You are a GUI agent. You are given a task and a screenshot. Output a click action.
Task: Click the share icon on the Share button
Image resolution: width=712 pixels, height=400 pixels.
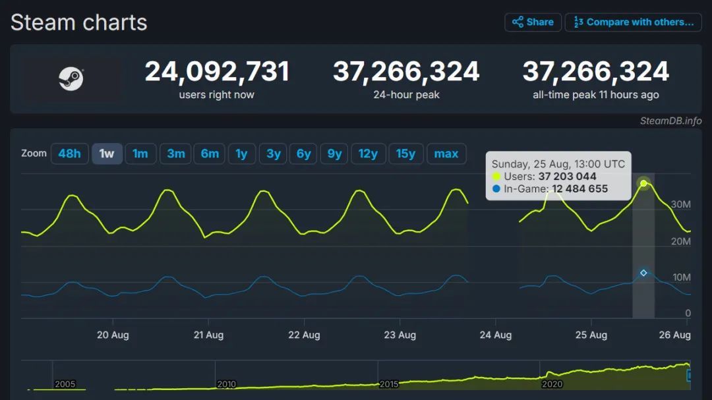[x=519, y=22]
